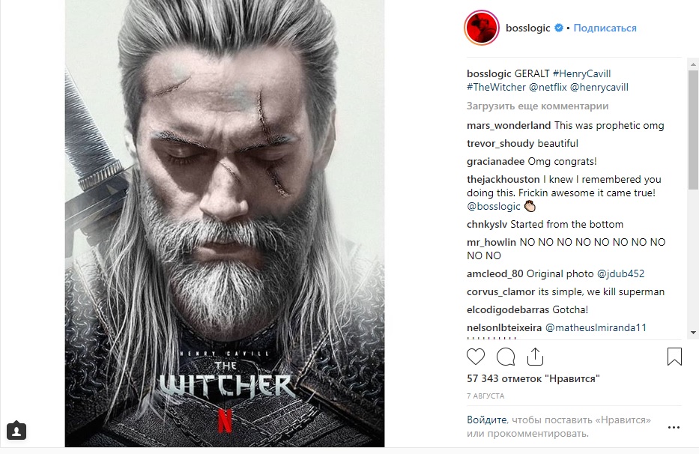View the 57 343 likes count
The width and height of the screenshot is (699, 454).
(x=533, y=379)
